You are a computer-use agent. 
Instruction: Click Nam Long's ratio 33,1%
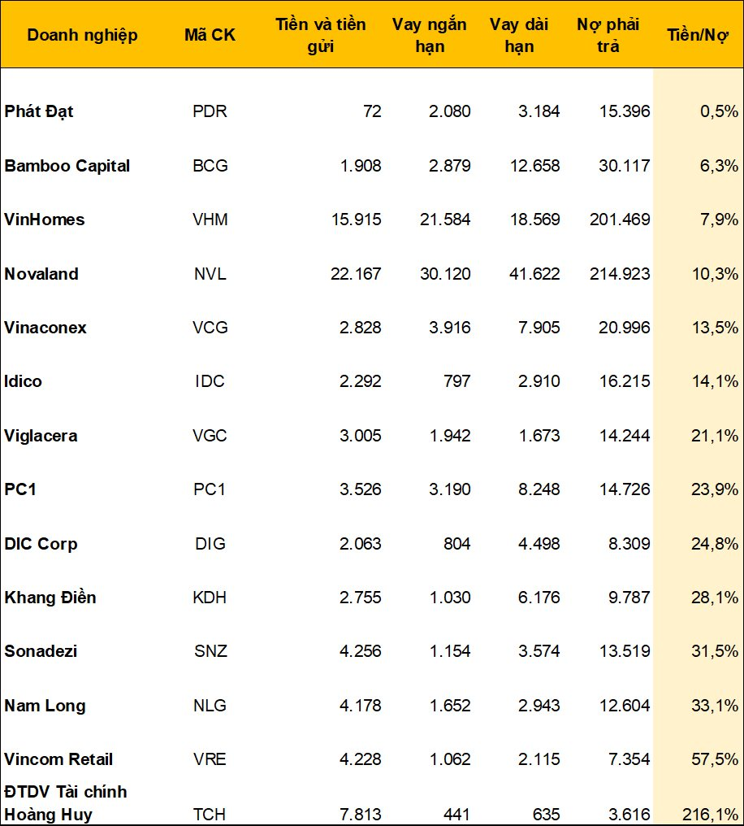(x=715, y=706)
